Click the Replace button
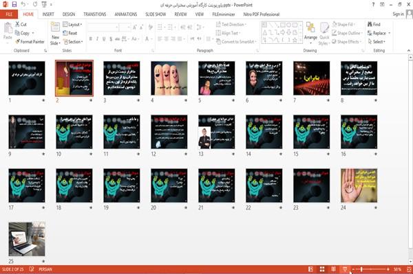413x274 pixels. pos(379,33)
